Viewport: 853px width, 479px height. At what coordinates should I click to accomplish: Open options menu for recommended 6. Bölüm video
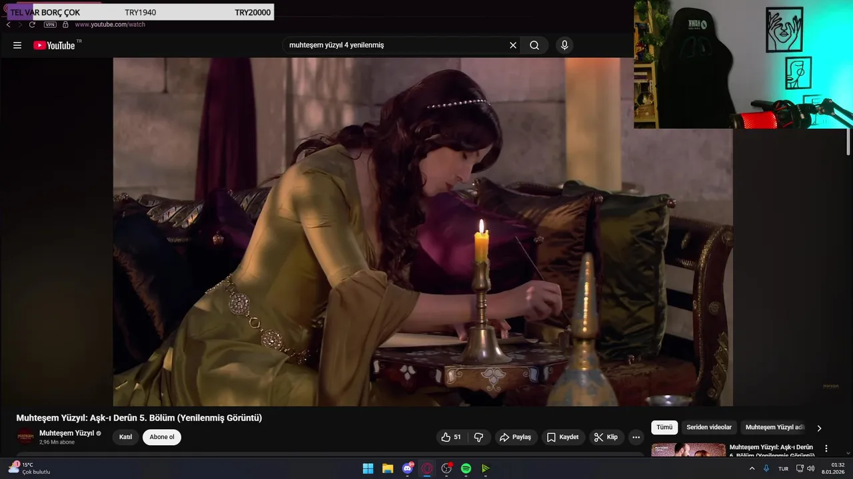[826, 448]
